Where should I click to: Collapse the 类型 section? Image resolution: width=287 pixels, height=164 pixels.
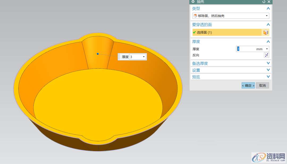tap(268, 8)
